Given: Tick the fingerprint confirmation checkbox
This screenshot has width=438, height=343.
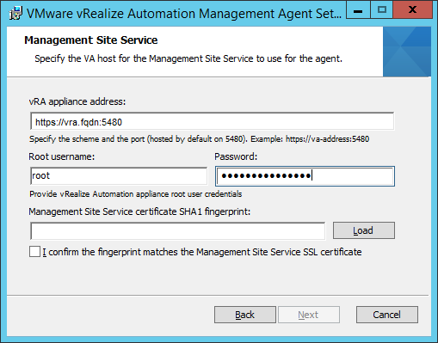Looking at the screenshot, I should 34,252.
